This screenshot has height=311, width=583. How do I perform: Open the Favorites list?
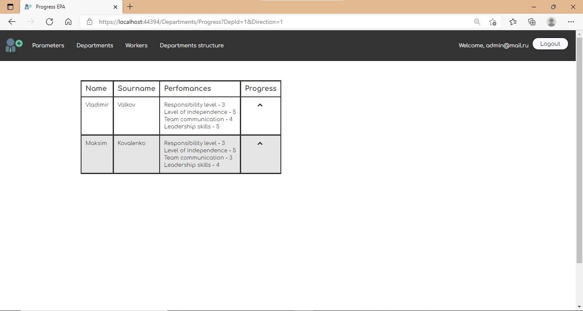click(513, 22)
